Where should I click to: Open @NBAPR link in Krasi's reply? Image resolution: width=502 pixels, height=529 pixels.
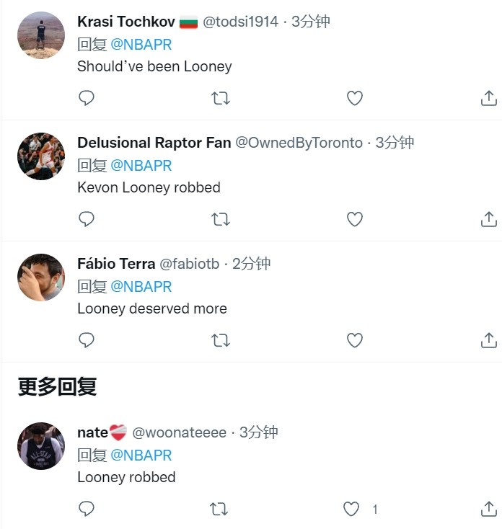[x=141, y=45]
